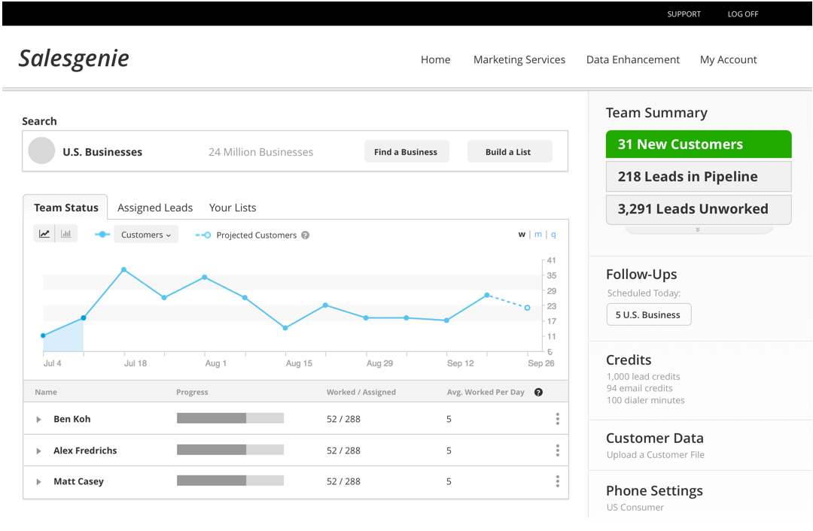Open 31 New Customers summary
The width and height of the screenshot is (813, 531).
point(699,144)
